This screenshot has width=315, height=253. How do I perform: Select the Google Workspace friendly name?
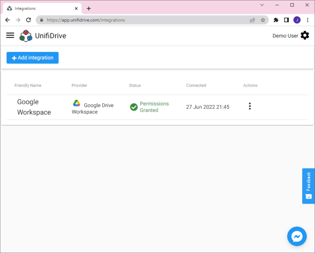(x=34, y=107)
